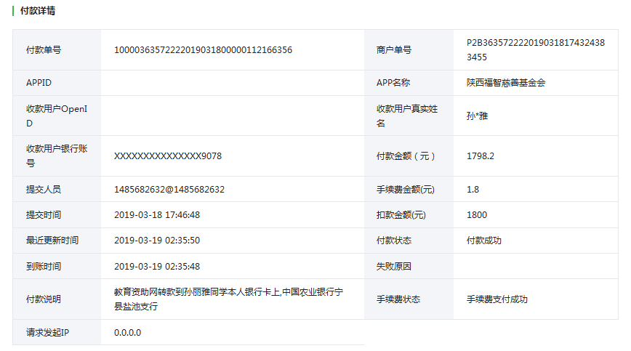Select update time 2019-03-19 02:35:50

[157, 241]
